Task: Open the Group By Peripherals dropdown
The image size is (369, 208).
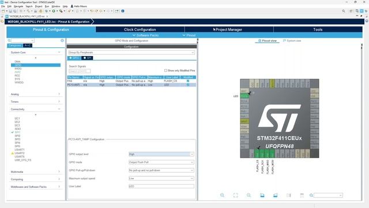Action: coord(131,53)
